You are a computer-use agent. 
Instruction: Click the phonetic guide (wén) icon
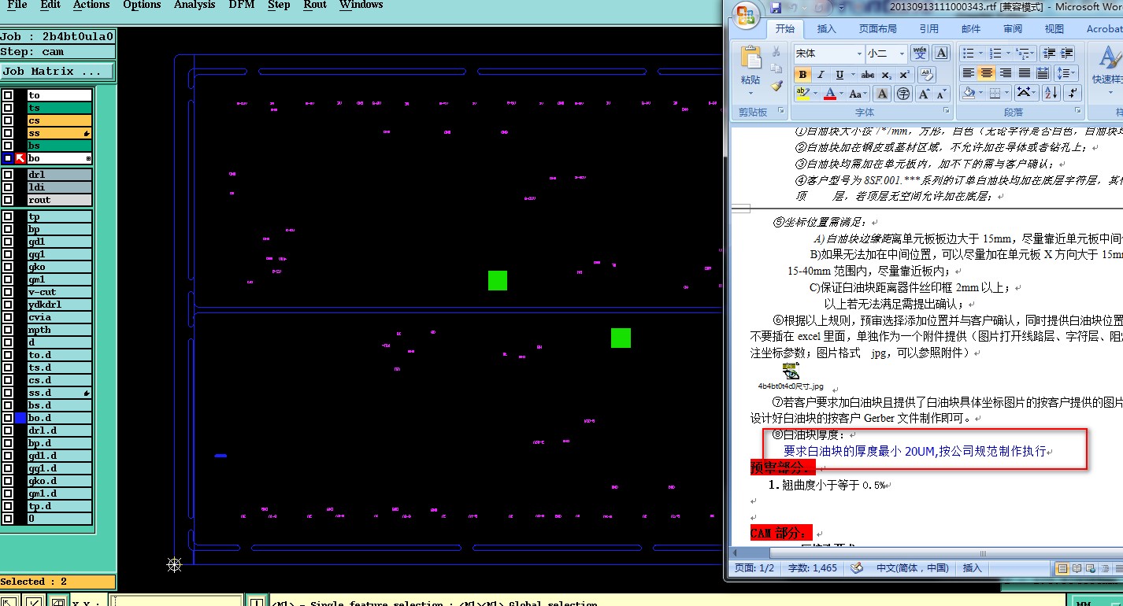point(920,54)
